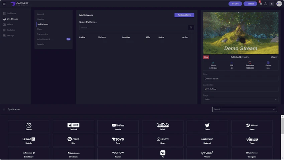Viewport: 284px width, 160px height.
Task: Toggle light theme sun icon
Action: pos(272,3)
